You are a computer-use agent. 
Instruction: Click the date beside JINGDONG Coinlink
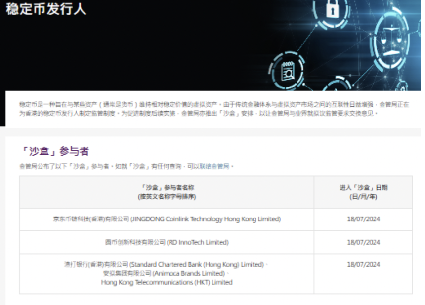(363, 219)
